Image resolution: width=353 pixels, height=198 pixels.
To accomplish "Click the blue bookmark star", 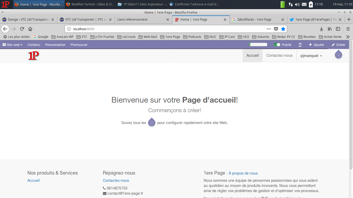I will point(283,29).
